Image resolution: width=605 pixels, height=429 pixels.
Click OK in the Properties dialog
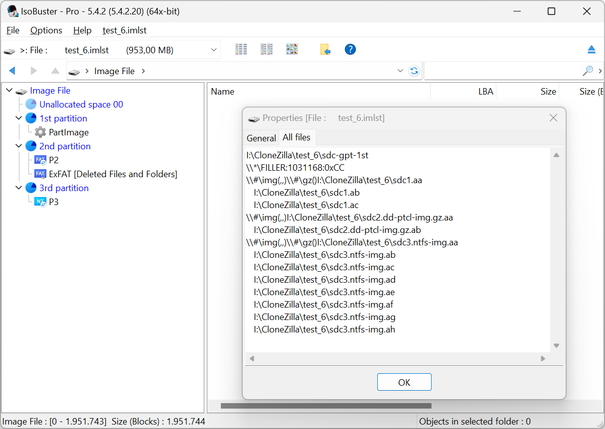pos(404,382)
